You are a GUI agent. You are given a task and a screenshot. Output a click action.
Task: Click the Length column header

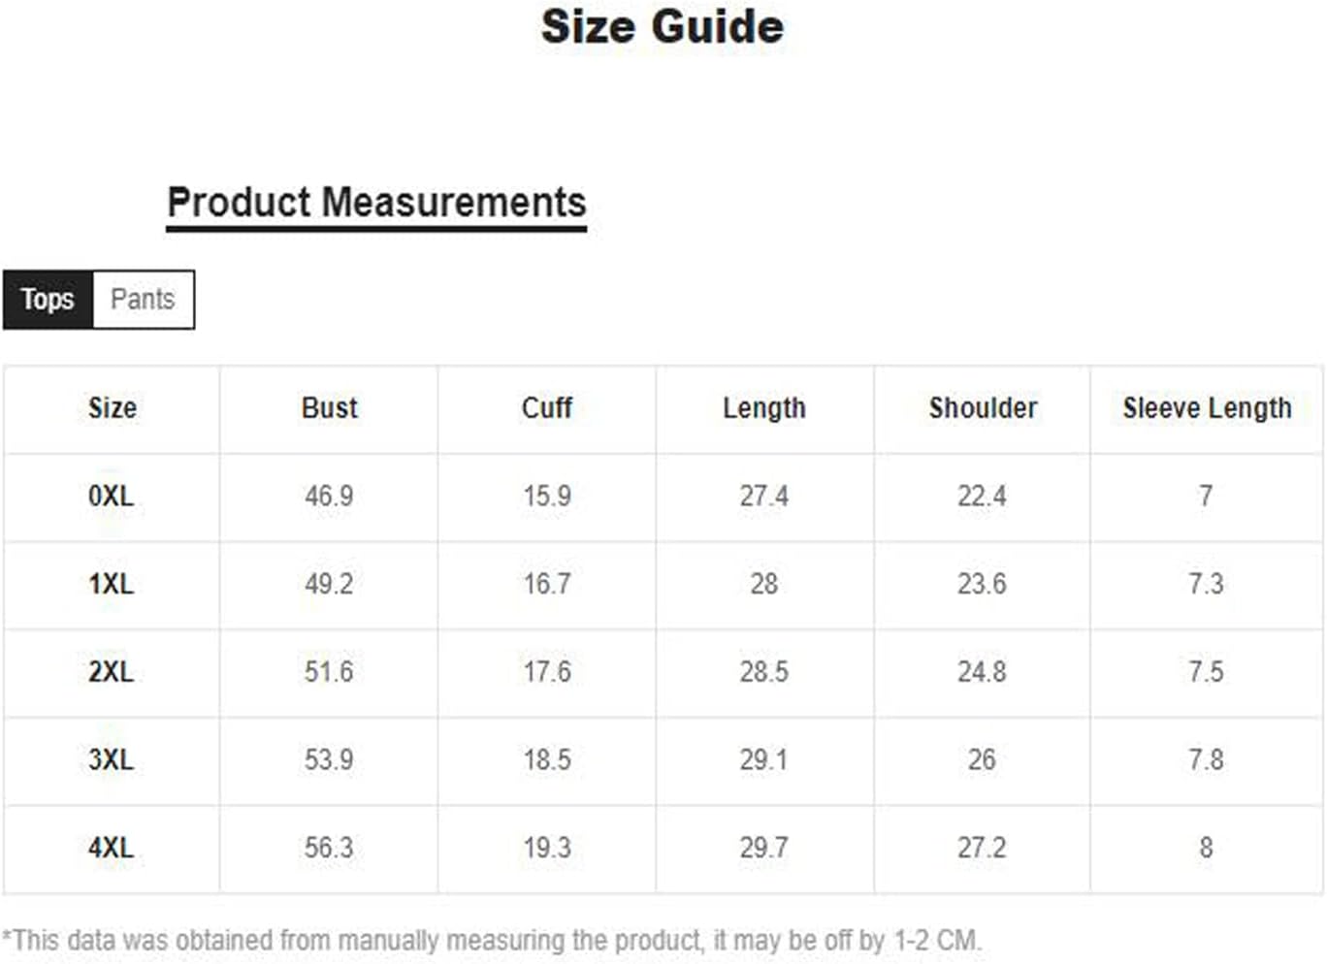pyautogui.click(x=764, y=408)
